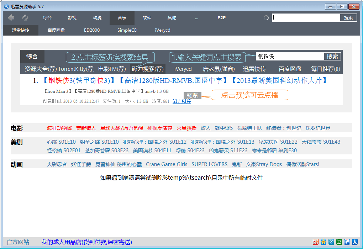Image resolution: width=363 pixels, height=249 pixels.
Task: Open 犯罪心理：国境之外 S01E12 link
Action: point(155,142)
